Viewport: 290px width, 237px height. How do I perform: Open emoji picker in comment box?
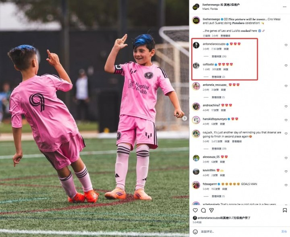click(x=195, y=232)
